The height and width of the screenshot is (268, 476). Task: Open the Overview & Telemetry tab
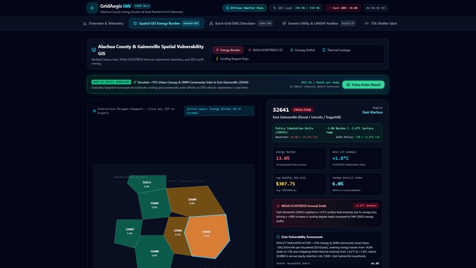pyautogui.click(x=103, y=24)
